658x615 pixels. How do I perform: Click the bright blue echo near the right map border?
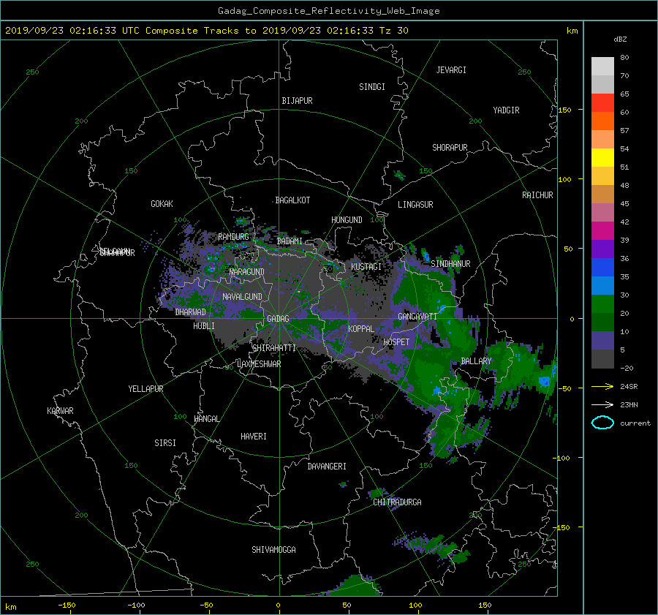[544, 382]
